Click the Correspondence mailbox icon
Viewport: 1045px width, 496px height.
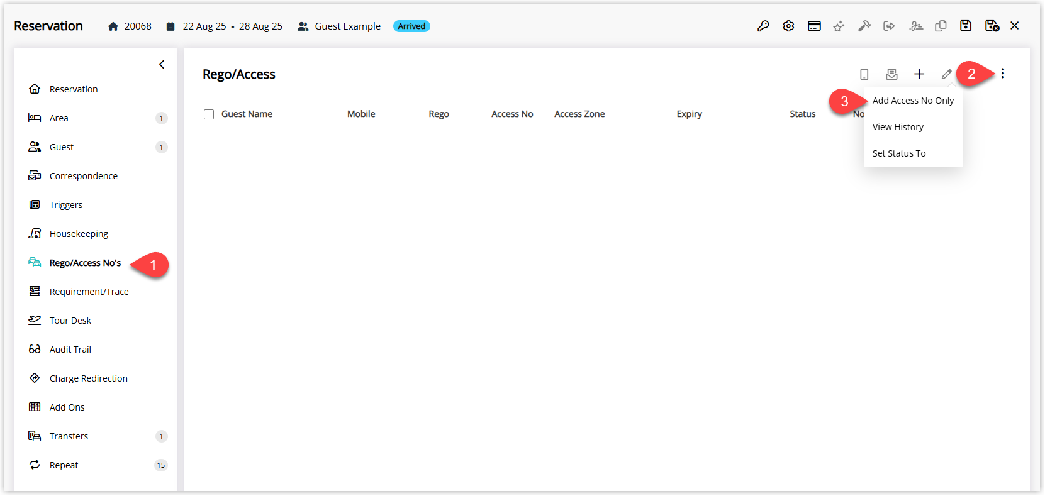tap(35, 175)
